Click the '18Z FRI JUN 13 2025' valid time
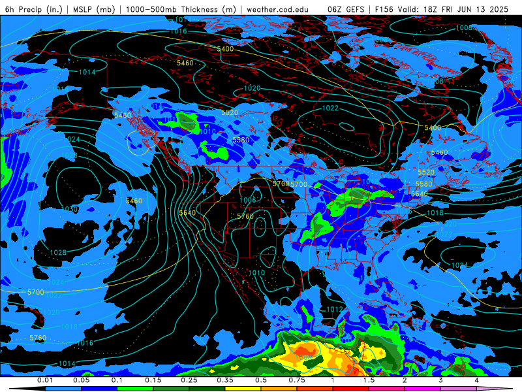Image resolution: width=522 pixels, height=392 pixels. [x=466, y=9]
